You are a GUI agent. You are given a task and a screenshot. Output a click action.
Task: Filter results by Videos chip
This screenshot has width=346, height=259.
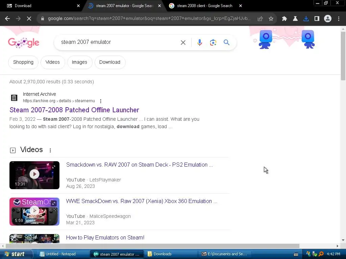(x=52, y=62)
